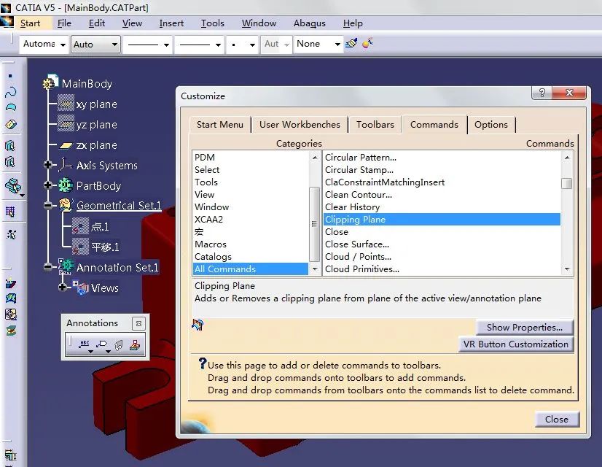Screen dimensions: 602x467
Task: Click the MainBody part icon in tree
Action: click(50, 82)
